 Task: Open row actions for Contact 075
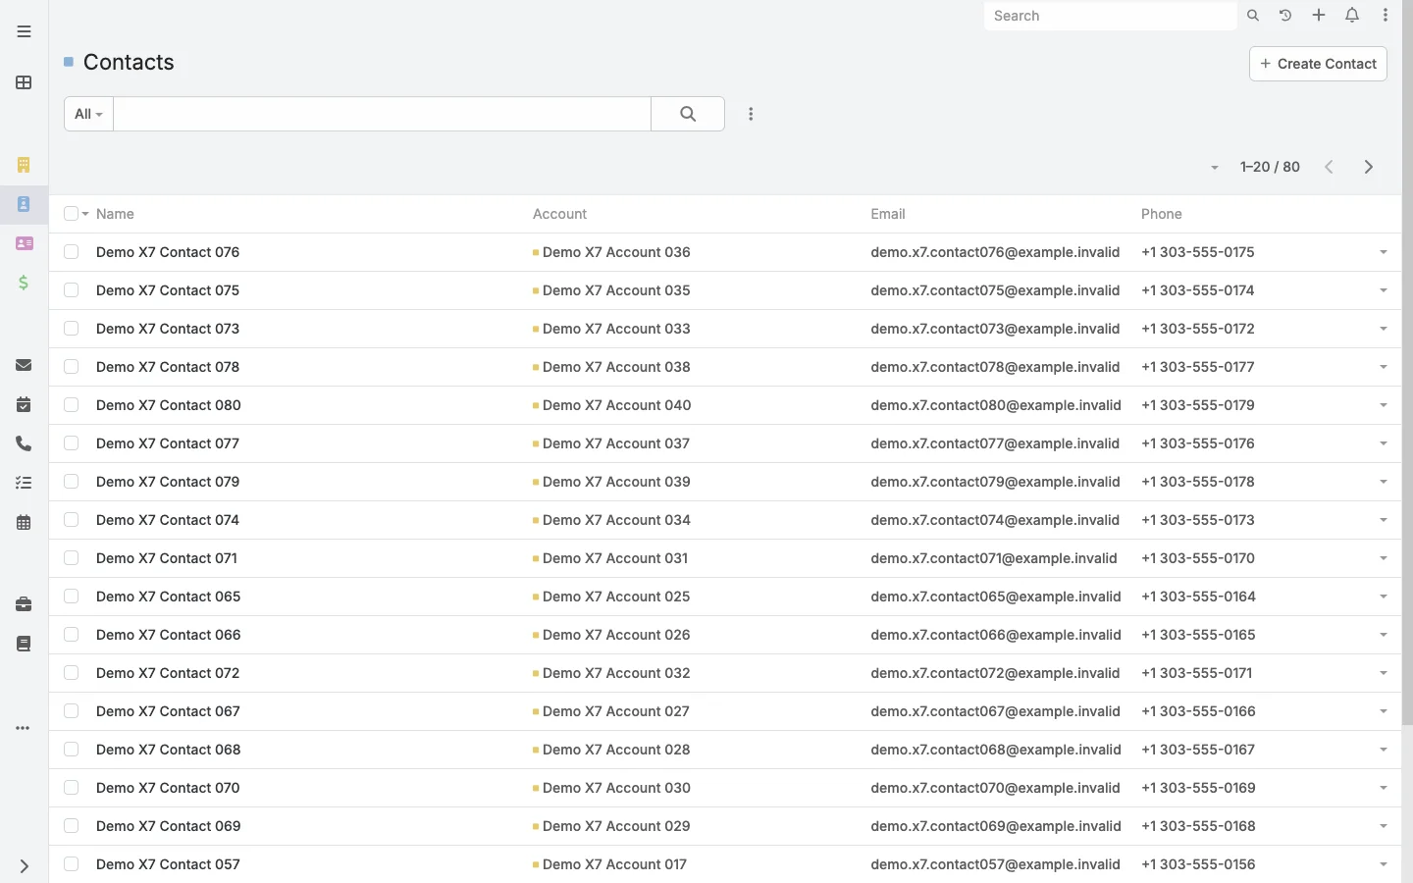(1383, 290)
